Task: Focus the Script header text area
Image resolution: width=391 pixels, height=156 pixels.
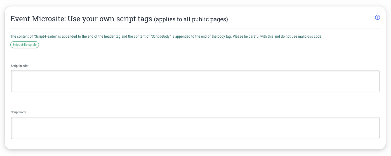Action: (x=195, y=81)
